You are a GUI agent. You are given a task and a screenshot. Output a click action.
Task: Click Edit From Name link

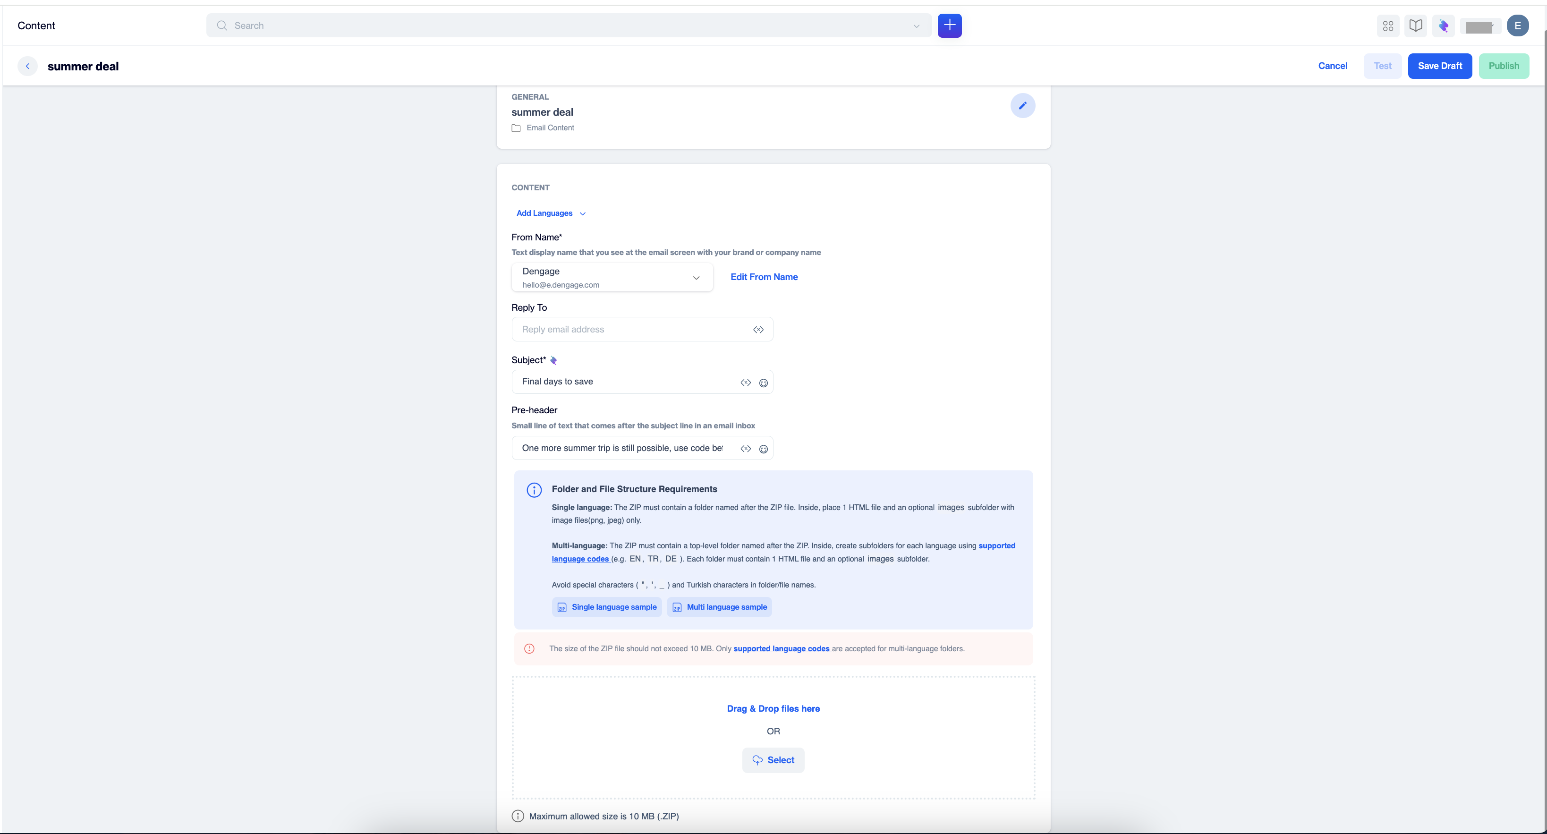pyautogui.click(x=764, y=277)
